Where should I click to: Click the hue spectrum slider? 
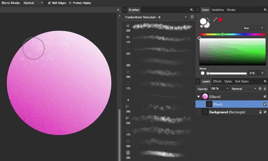pyautogui.click(x=232, y=34)
